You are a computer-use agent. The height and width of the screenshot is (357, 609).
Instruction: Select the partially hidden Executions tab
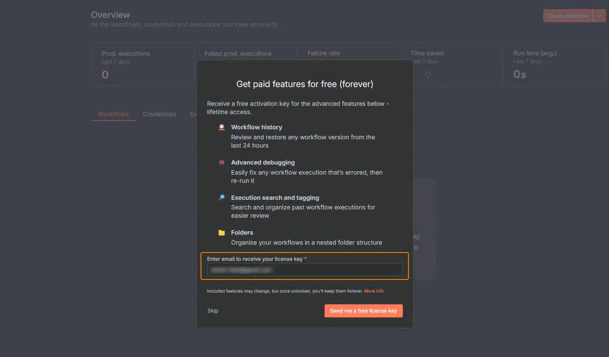(x=193, y=114)
